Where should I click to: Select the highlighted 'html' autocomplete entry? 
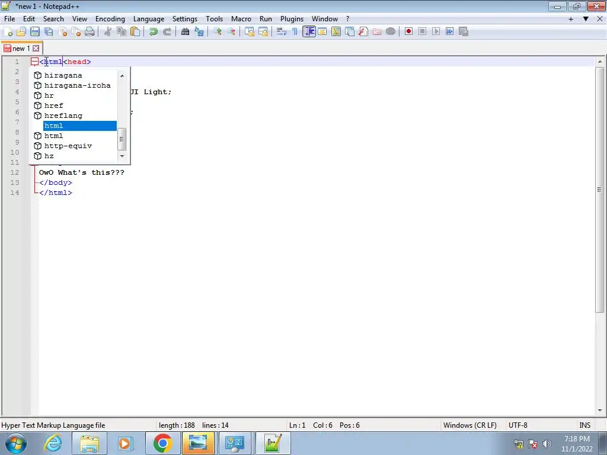[x=75, y=126]
